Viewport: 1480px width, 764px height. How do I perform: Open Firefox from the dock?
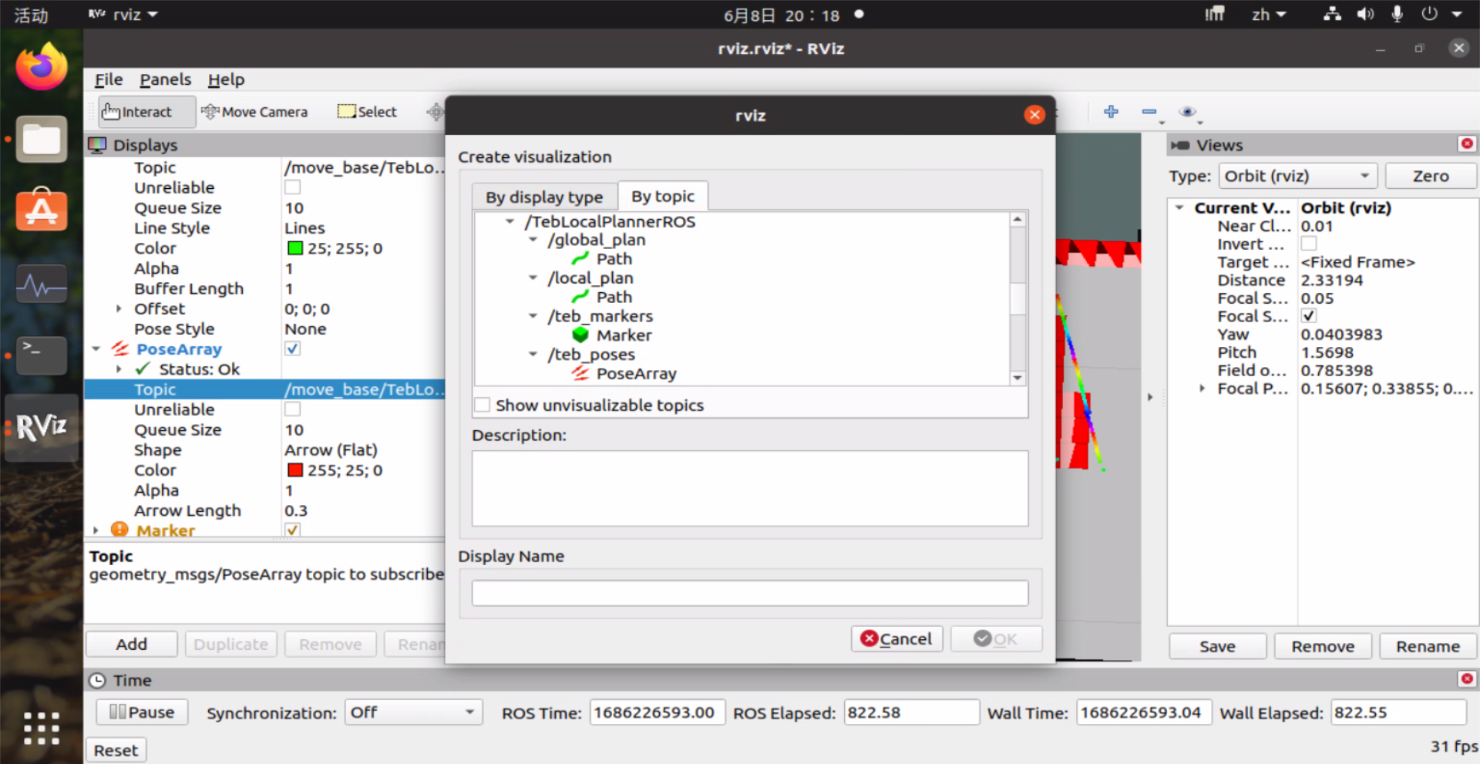[x=42, y=68]
